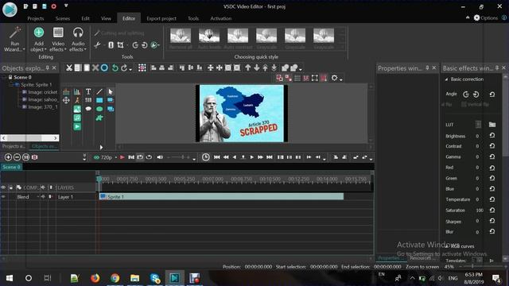The width and height of the screenshot is (509, 286).
Task: Open the Add object dropdown
Action: tap(39, 39)
